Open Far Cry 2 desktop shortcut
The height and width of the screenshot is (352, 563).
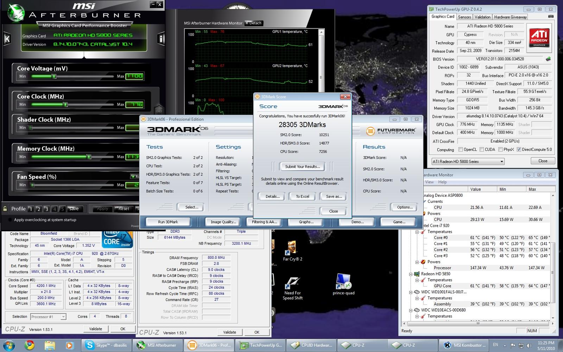click(x=292, y=251)
